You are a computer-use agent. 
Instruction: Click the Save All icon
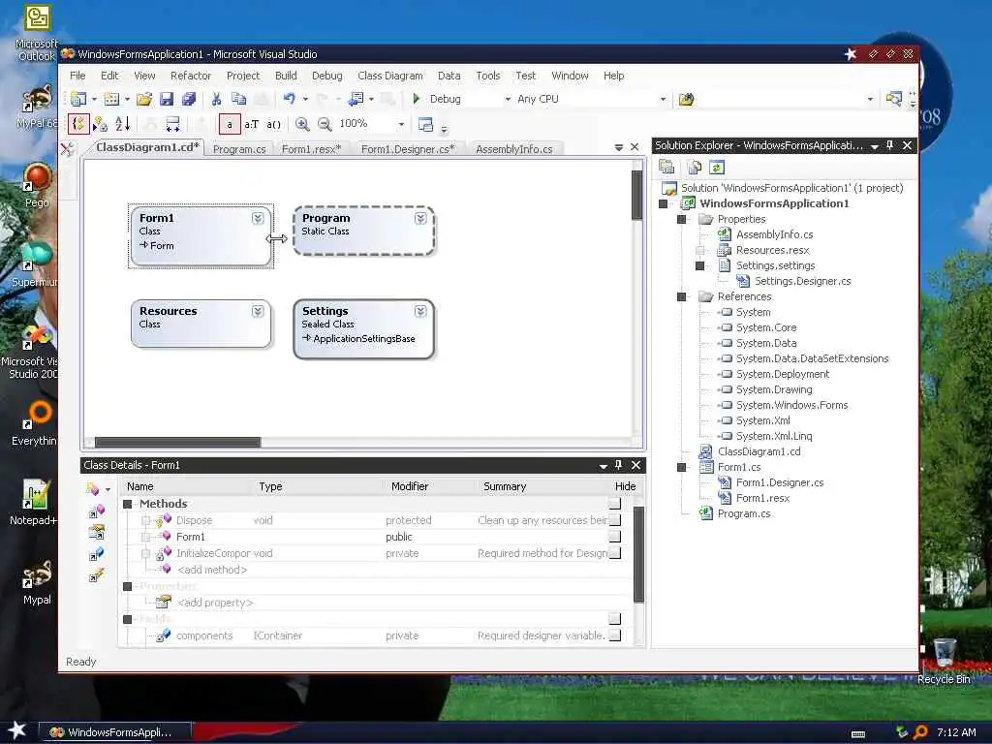pos(189,99)
